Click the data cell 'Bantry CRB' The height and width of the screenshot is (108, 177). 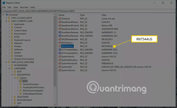[x=107, y=26]
